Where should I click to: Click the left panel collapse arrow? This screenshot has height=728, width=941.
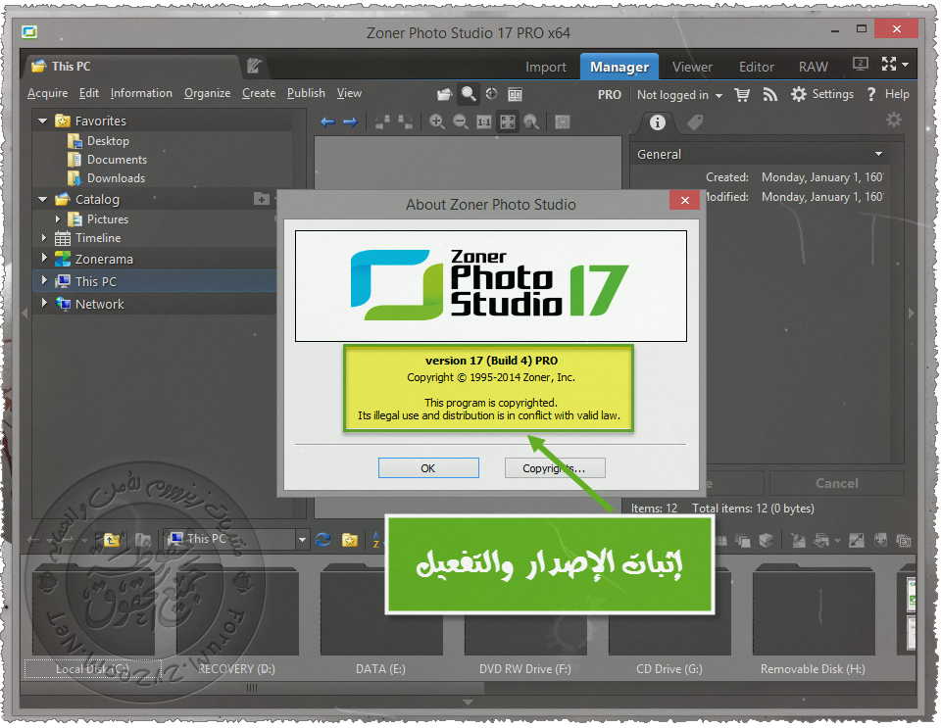[x=25, y=313]
